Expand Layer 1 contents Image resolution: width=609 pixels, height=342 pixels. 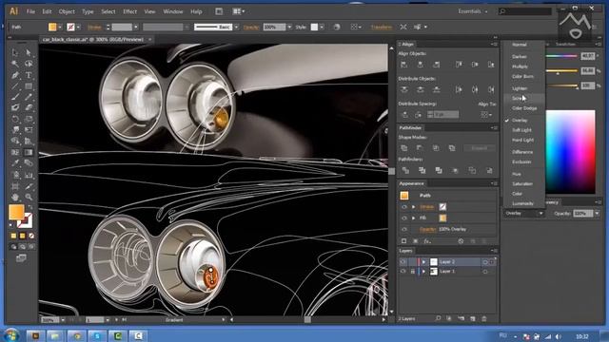423,272
